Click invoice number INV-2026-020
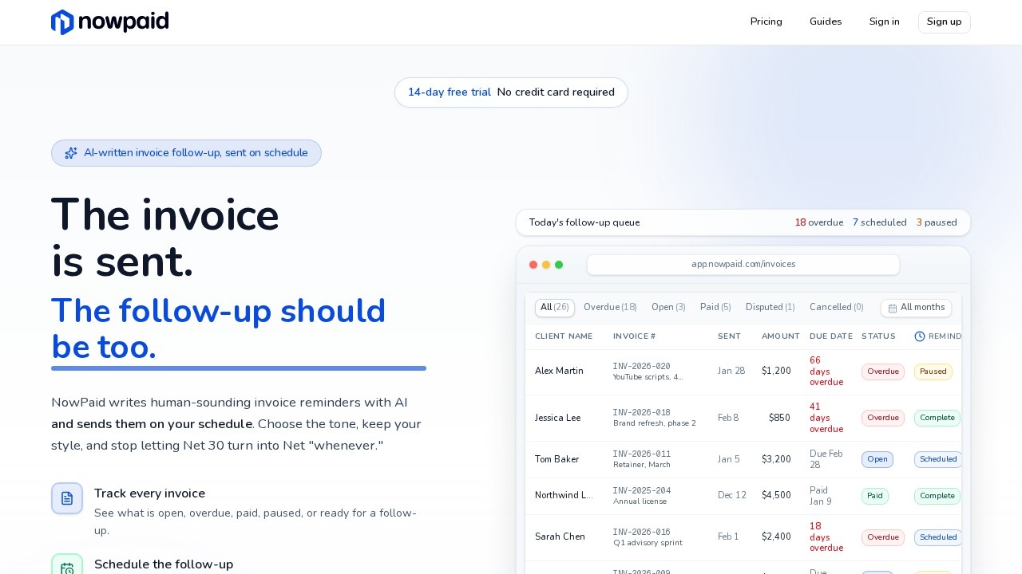Screen dimensions: 1022x574 [642, 367]
